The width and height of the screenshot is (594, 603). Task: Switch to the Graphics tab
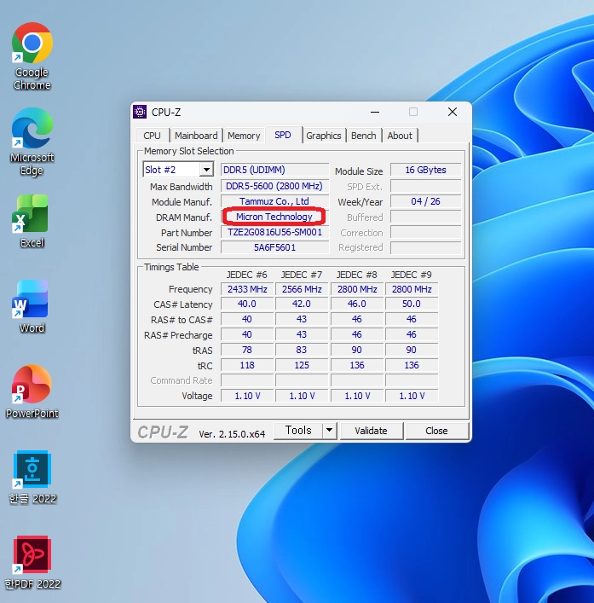click(x=324, y=136)
